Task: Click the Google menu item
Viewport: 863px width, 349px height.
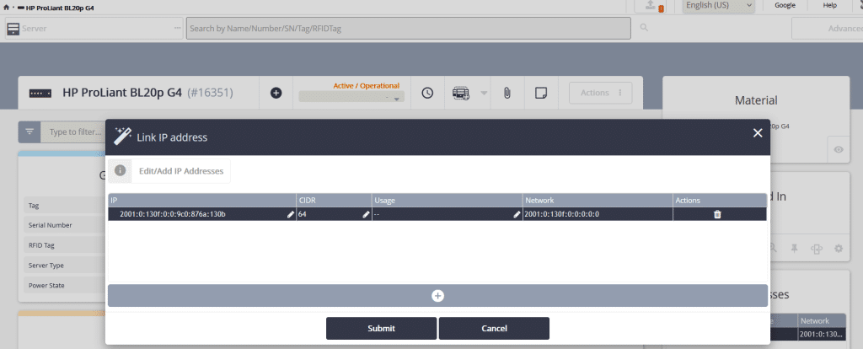Action: coord(785,6)
